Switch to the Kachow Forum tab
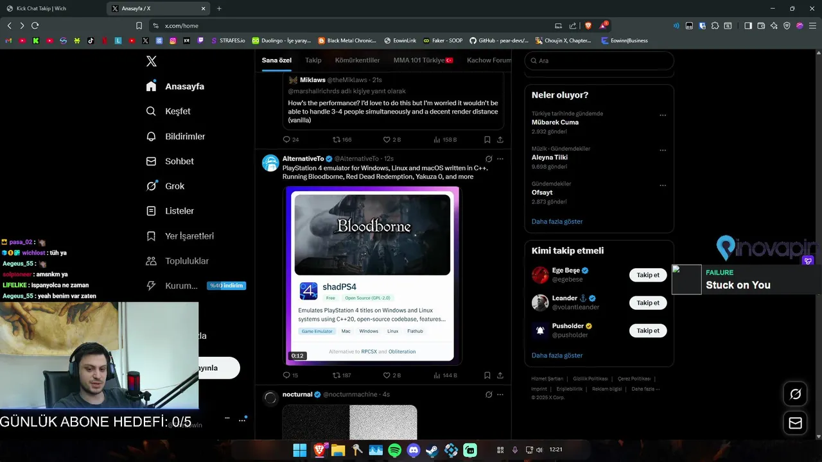This screenshot has height=462, width=822. 489,60
